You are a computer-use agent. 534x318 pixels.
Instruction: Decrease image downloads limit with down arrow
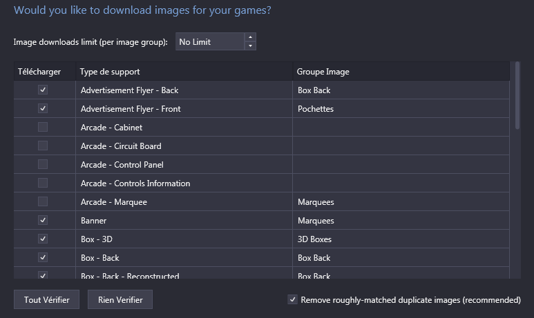pyautogui.click(x=250, y=46)
